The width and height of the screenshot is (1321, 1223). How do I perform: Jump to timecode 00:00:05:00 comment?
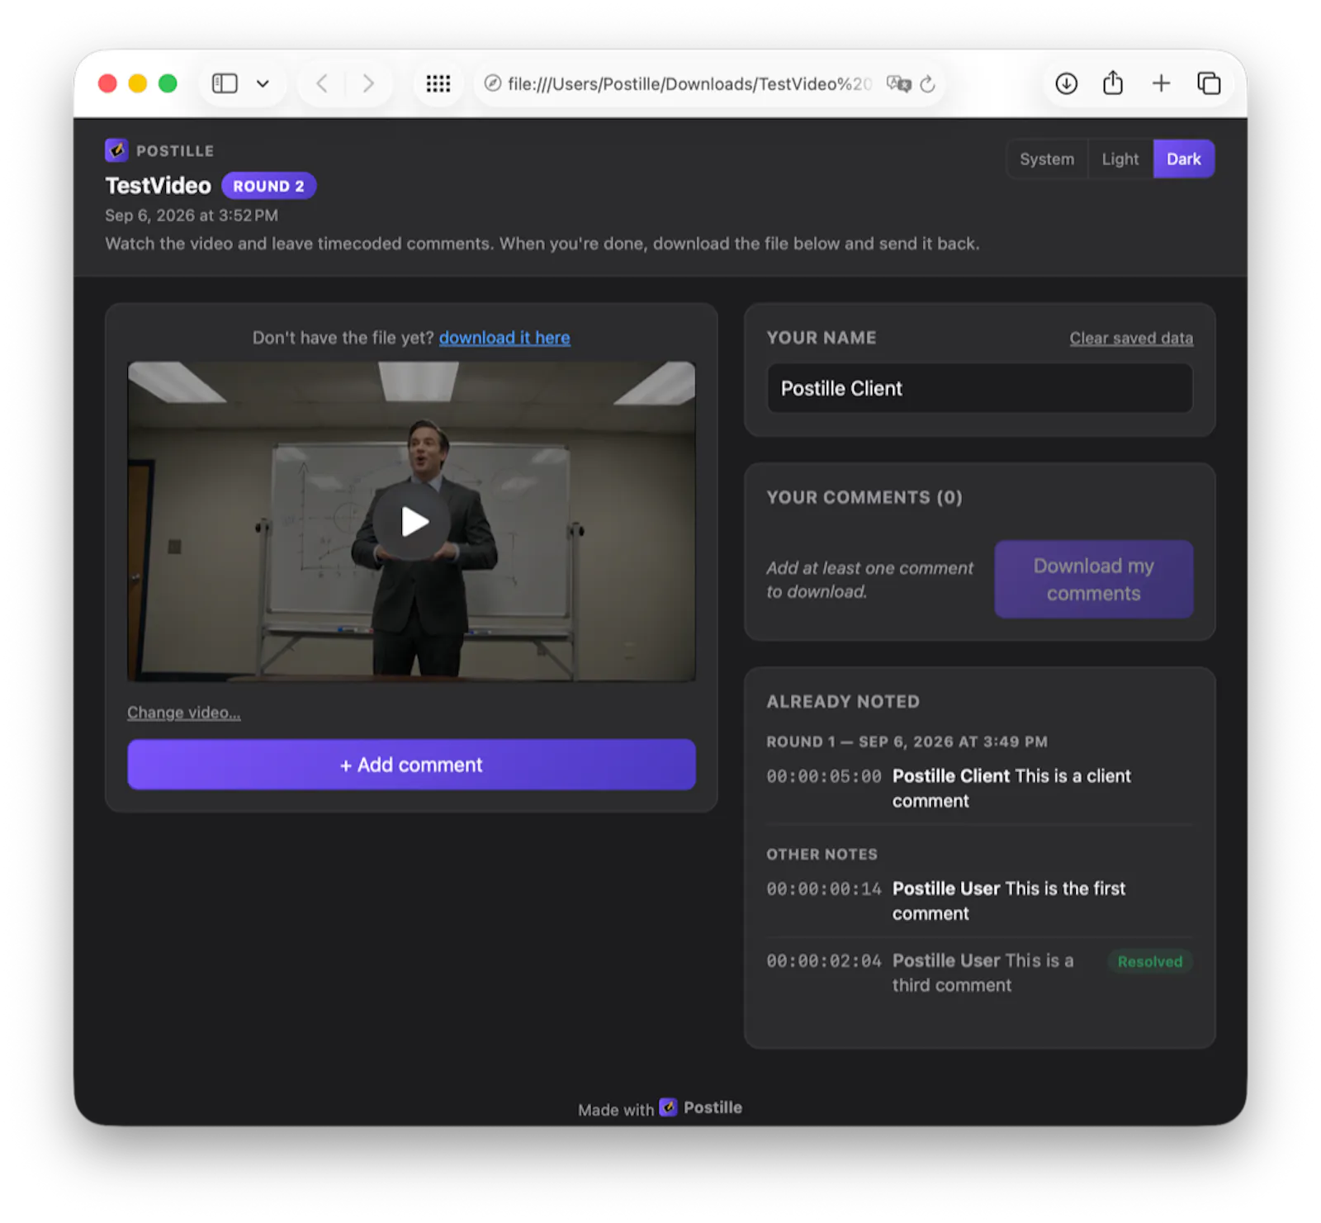pos(824,776)
